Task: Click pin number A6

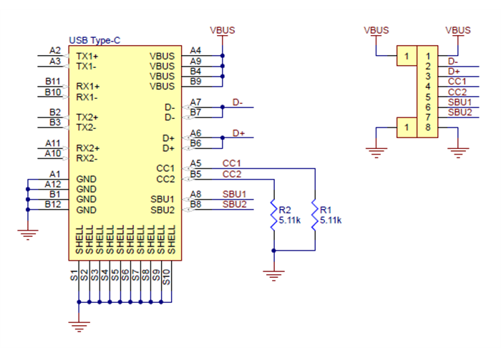Action: [x=195, y=132]
